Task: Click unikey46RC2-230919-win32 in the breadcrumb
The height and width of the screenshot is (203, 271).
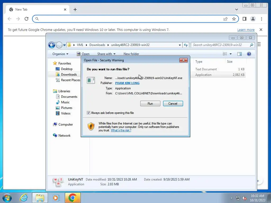Action: [130, 45]
